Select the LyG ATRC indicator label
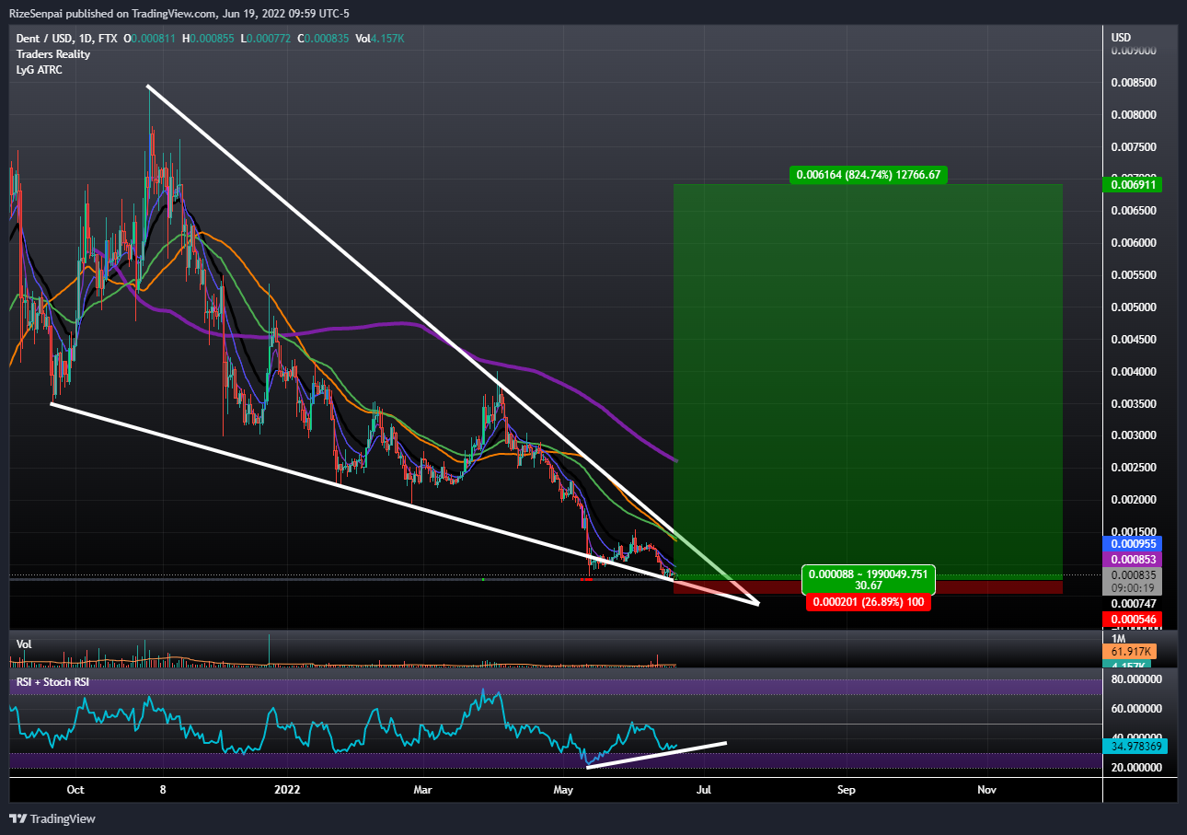The width and height of the screenshot is (1187, 835). [x=40, y=70]
